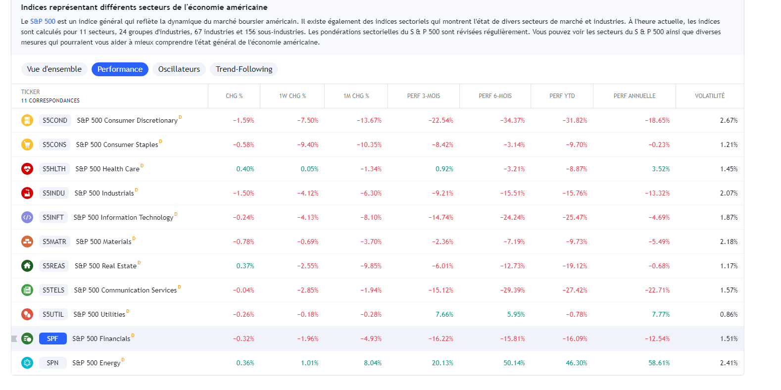Select the Trend-Following tab
Screen dimensions: 781x390
[244, 69]
